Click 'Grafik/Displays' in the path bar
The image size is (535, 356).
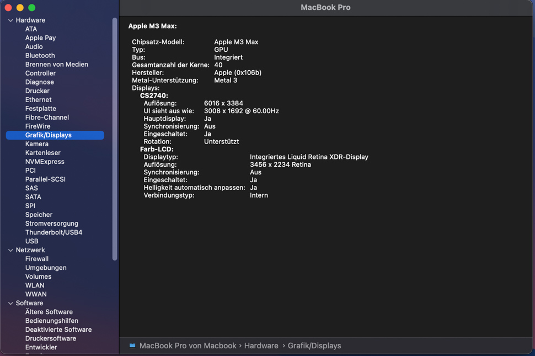[314, 346]
